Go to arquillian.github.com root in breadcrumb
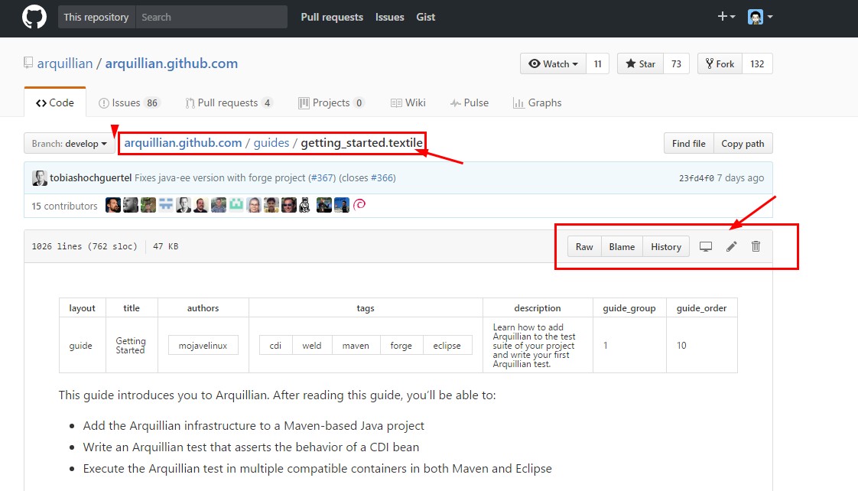This screenshot has height=491, width=858. [183, 143]
